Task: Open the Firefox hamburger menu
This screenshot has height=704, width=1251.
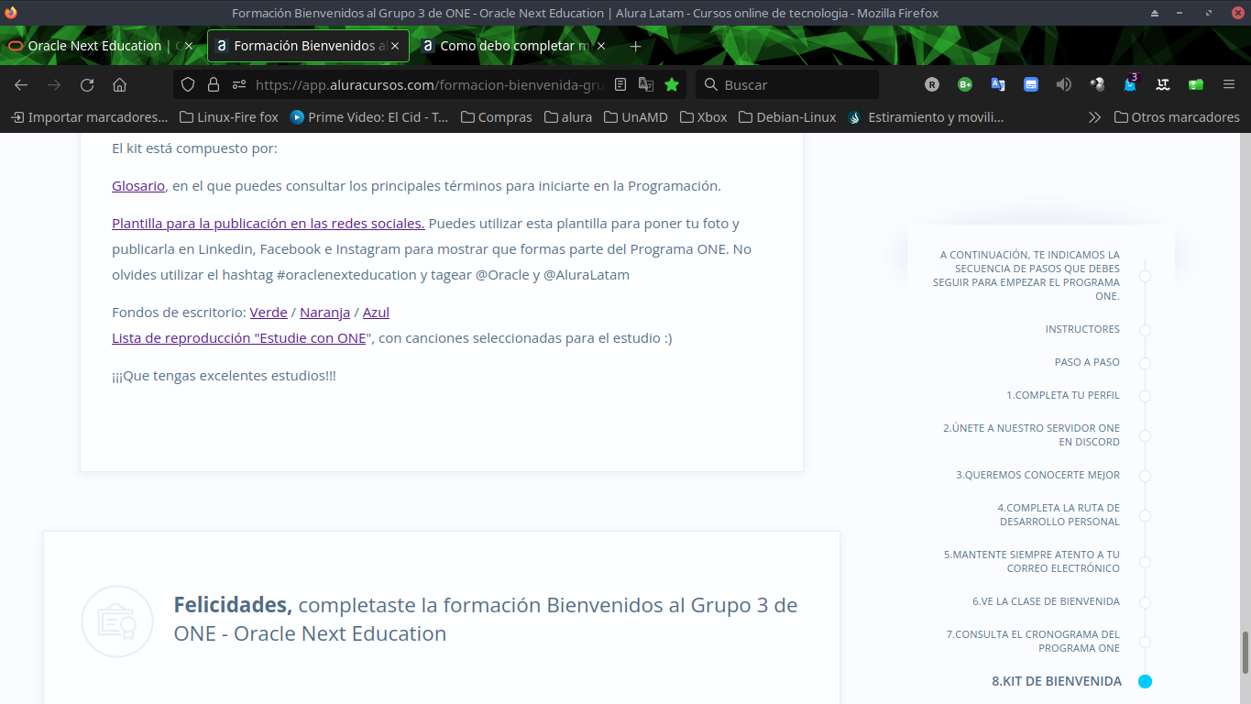Action: click(x=1229, y=84)
